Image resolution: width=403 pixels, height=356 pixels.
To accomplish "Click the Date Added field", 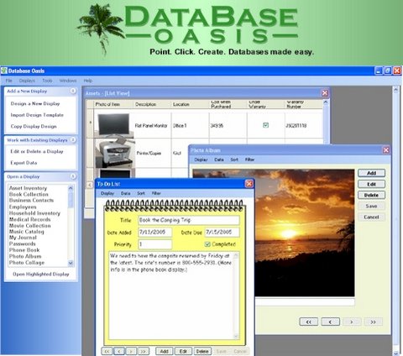I will (155, 232).
